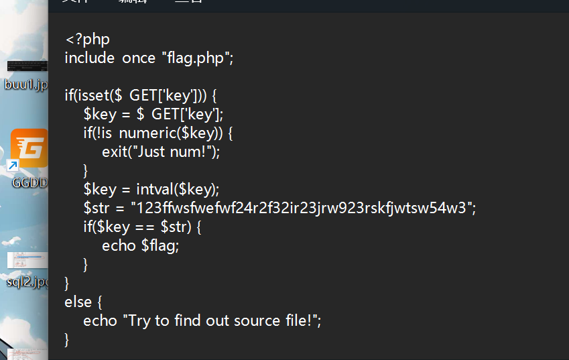Select the buu1.jpg desktop file thumbnail
569x360 pixels.
[x=27, y=66]
